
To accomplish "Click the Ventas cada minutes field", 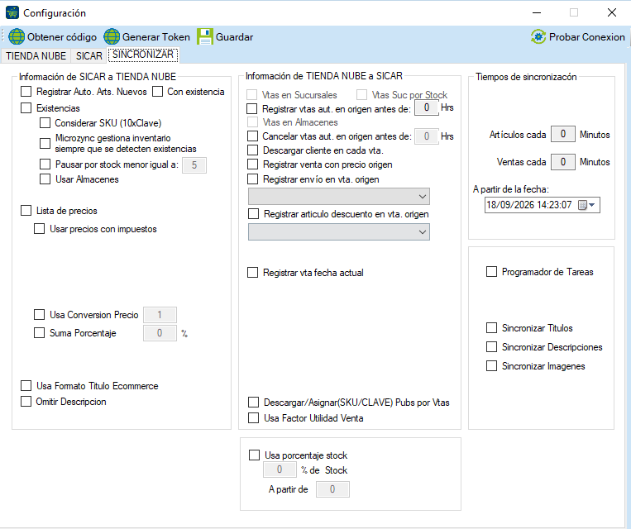I will [x=562, y=162].
